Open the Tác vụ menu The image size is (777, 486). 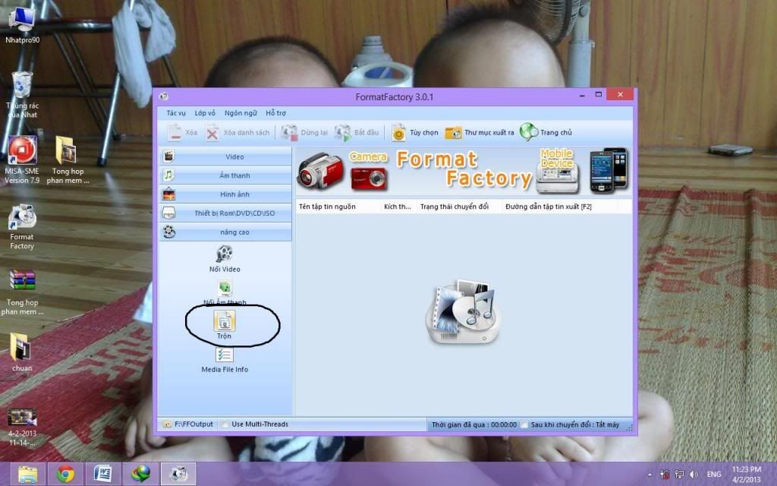pyautogui.click(x=176, y=113)
